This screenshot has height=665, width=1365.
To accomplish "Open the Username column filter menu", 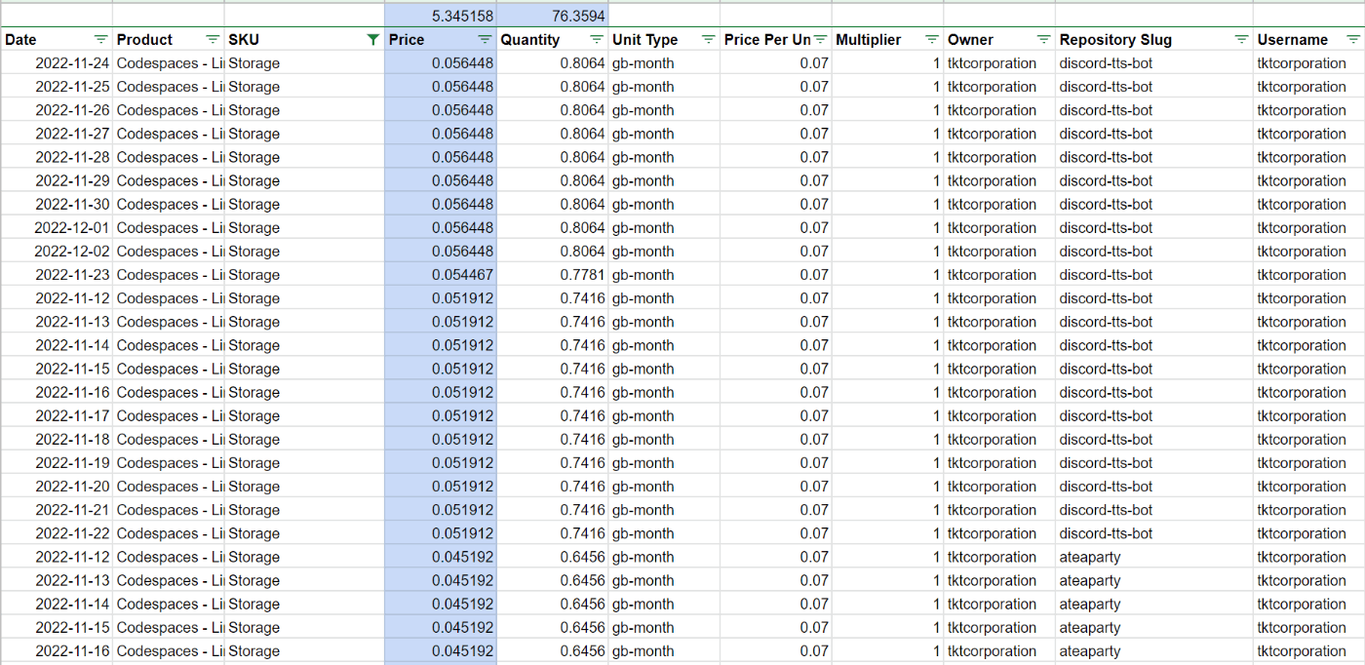I will (1352, 40).
